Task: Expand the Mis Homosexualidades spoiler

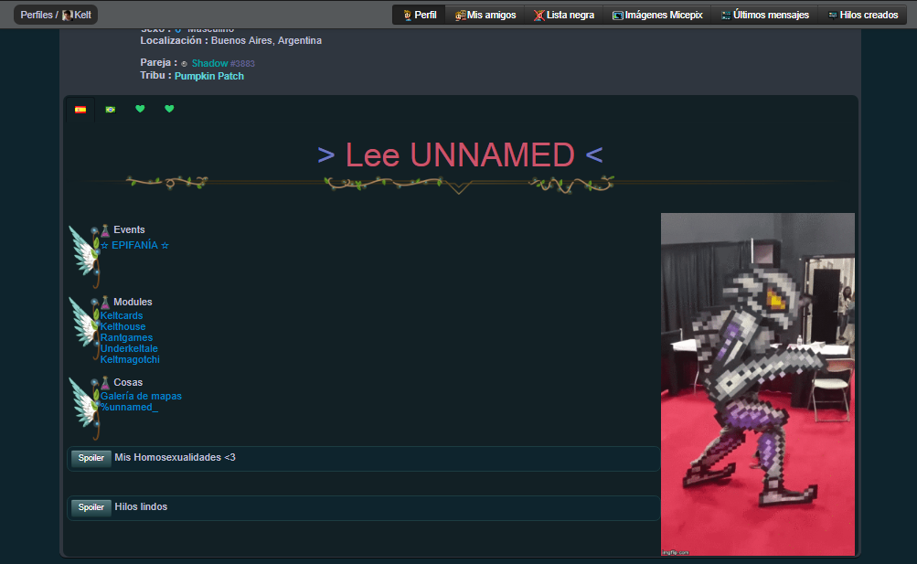Action: pyautogui.click(x=91, y=458)
